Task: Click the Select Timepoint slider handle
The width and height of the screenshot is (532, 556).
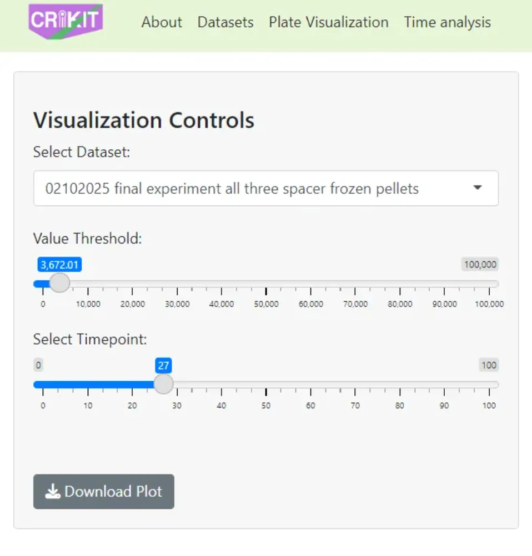Action: [163, 384]
